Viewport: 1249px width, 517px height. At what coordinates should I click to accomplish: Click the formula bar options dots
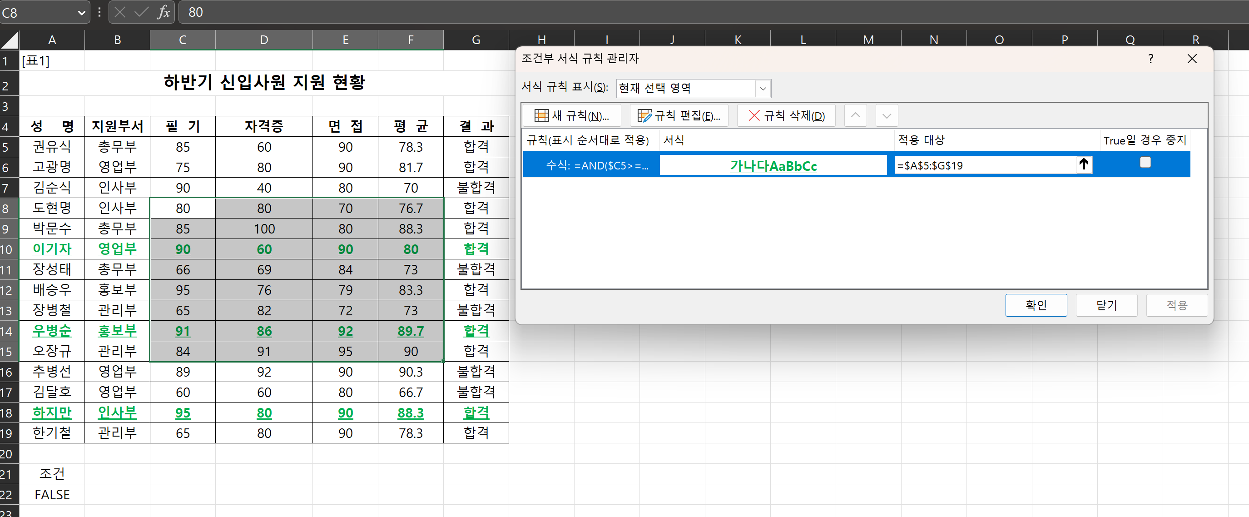(99, 12)
